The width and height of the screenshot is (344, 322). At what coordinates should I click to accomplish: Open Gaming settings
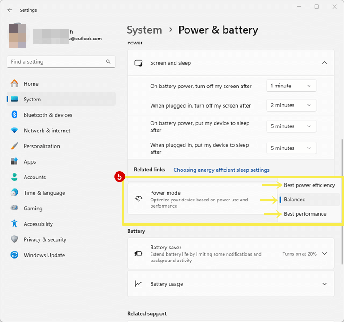61,209
